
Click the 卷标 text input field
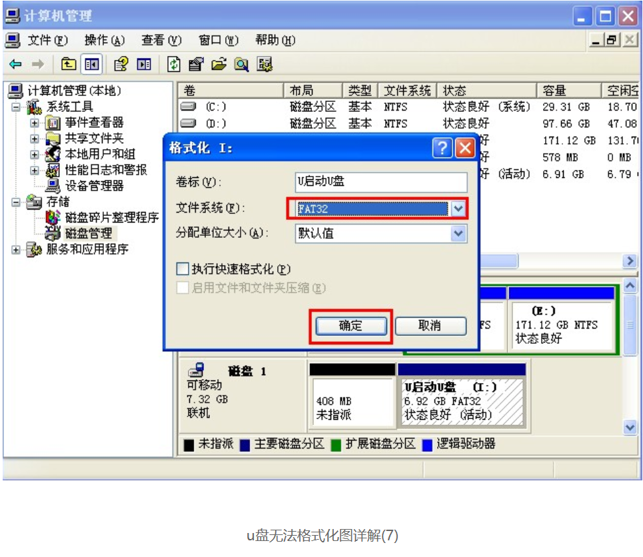(381, 183)
